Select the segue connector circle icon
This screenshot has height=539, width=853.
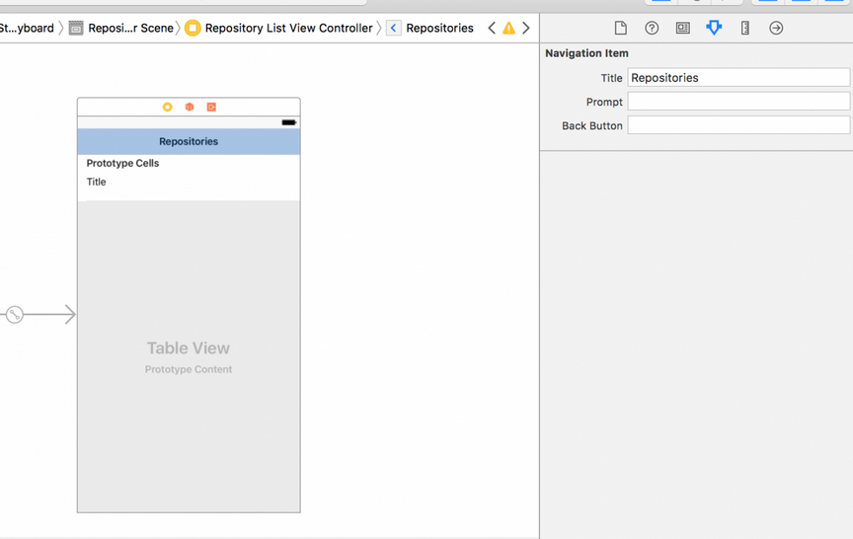click(15, 315)
